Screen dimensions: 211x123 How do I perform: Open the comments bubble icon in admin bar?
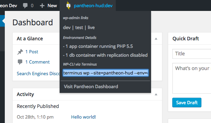(x=25, y=6)
